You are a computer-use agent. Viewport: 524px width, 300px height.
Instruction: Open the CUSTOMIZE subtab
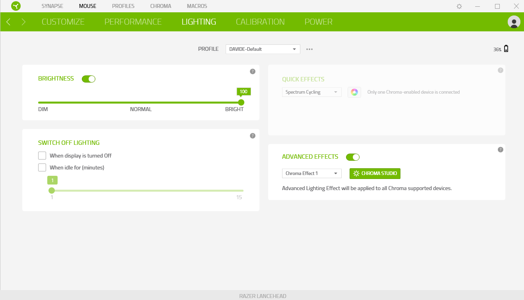(x=63, y=22)
